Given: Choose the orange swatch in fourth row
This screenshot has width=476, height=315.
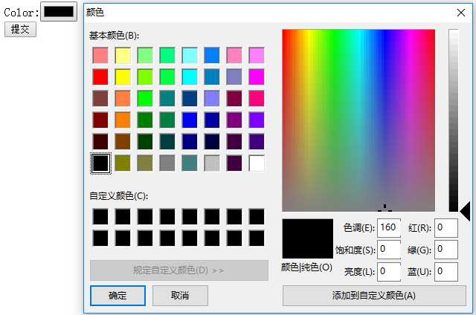Looking at the screenshot, I should (x=123, y=120).
